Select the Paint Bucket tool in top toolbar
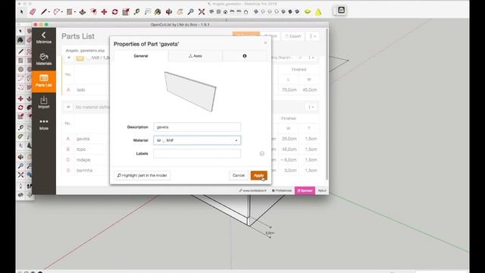The height and width of the screenshot is (273, 485). pyautogui.click(x=158, y=12)
